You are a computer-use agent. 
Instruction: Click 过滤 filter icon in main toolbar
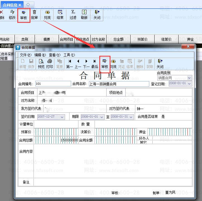[73, 15]
